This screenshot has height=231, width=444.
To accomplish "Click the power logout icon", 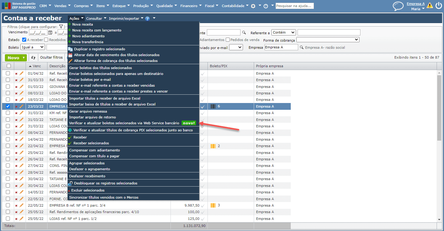I will [x=438, y=6].
